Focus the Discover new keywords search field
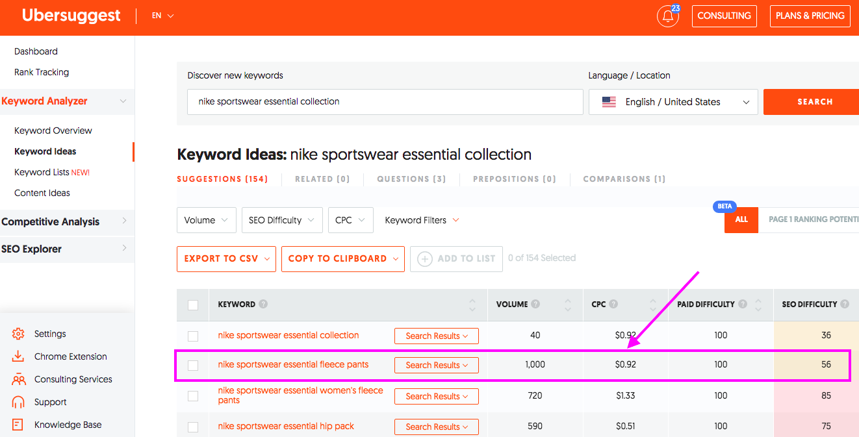 (x=385, y=102)
